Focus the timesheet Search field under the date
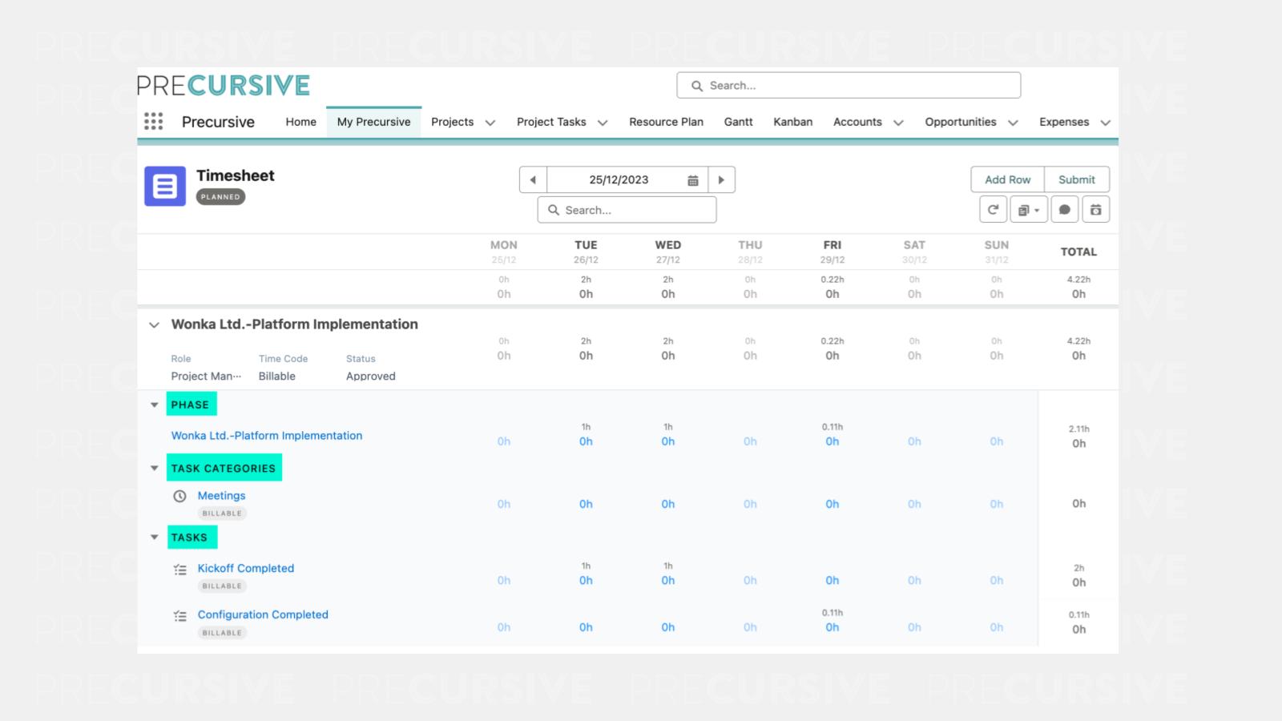Image resolution: width=1282 pixels, height=721 pixels. pyautogui.click(x=627, y=210)
